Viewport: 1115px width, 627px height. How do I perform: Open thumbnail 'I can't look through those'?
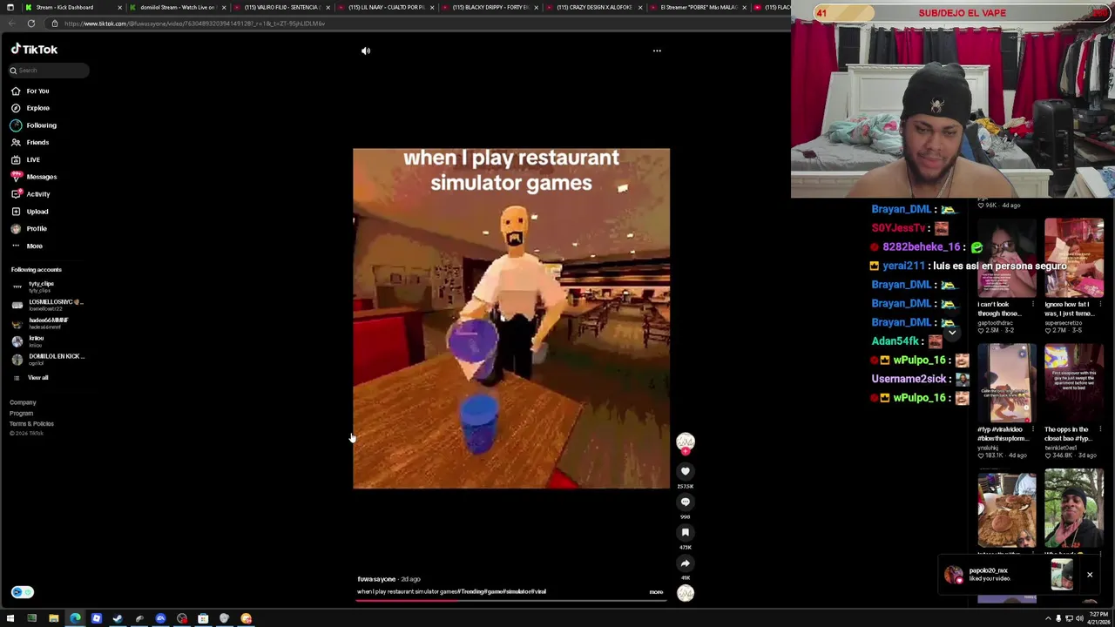tap(1007, 258)
